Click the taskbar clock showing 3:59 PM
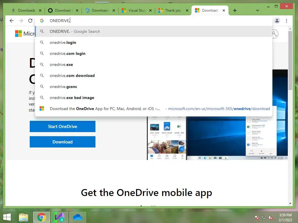This screenshot has width=298, height=223. (285, 217)
